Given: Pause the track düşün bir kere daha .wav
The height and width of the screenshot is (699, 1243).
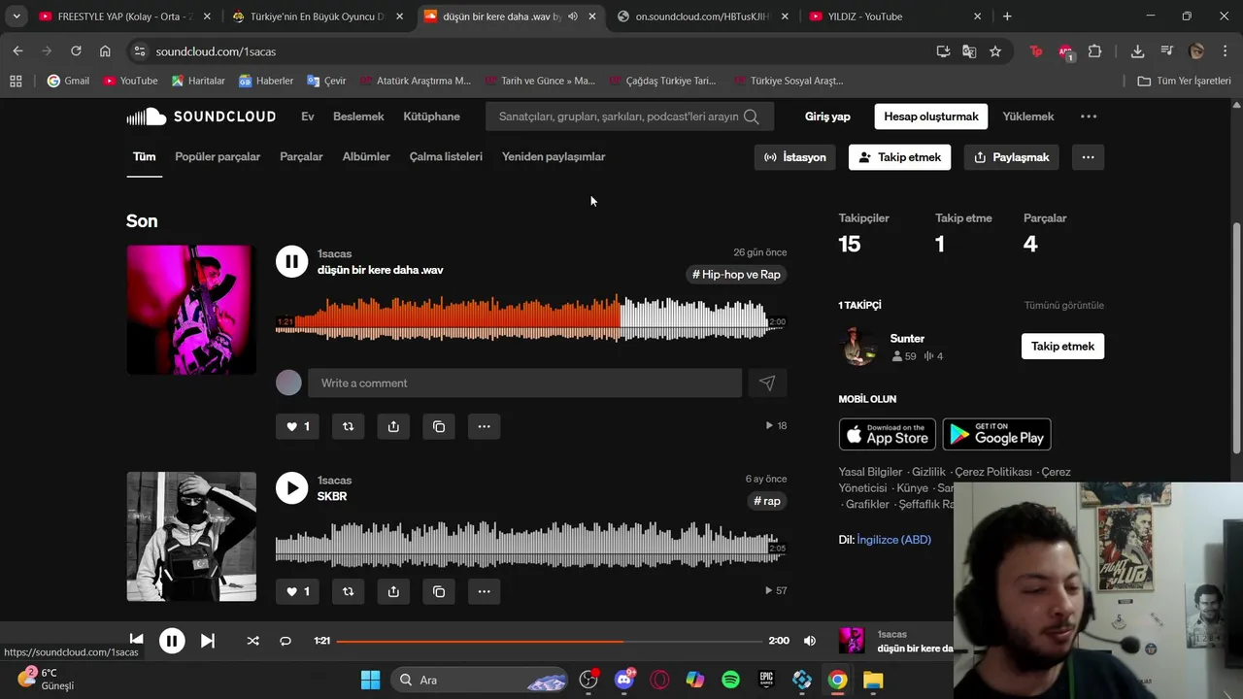Looking at the screenshot, I should (291, 261).
